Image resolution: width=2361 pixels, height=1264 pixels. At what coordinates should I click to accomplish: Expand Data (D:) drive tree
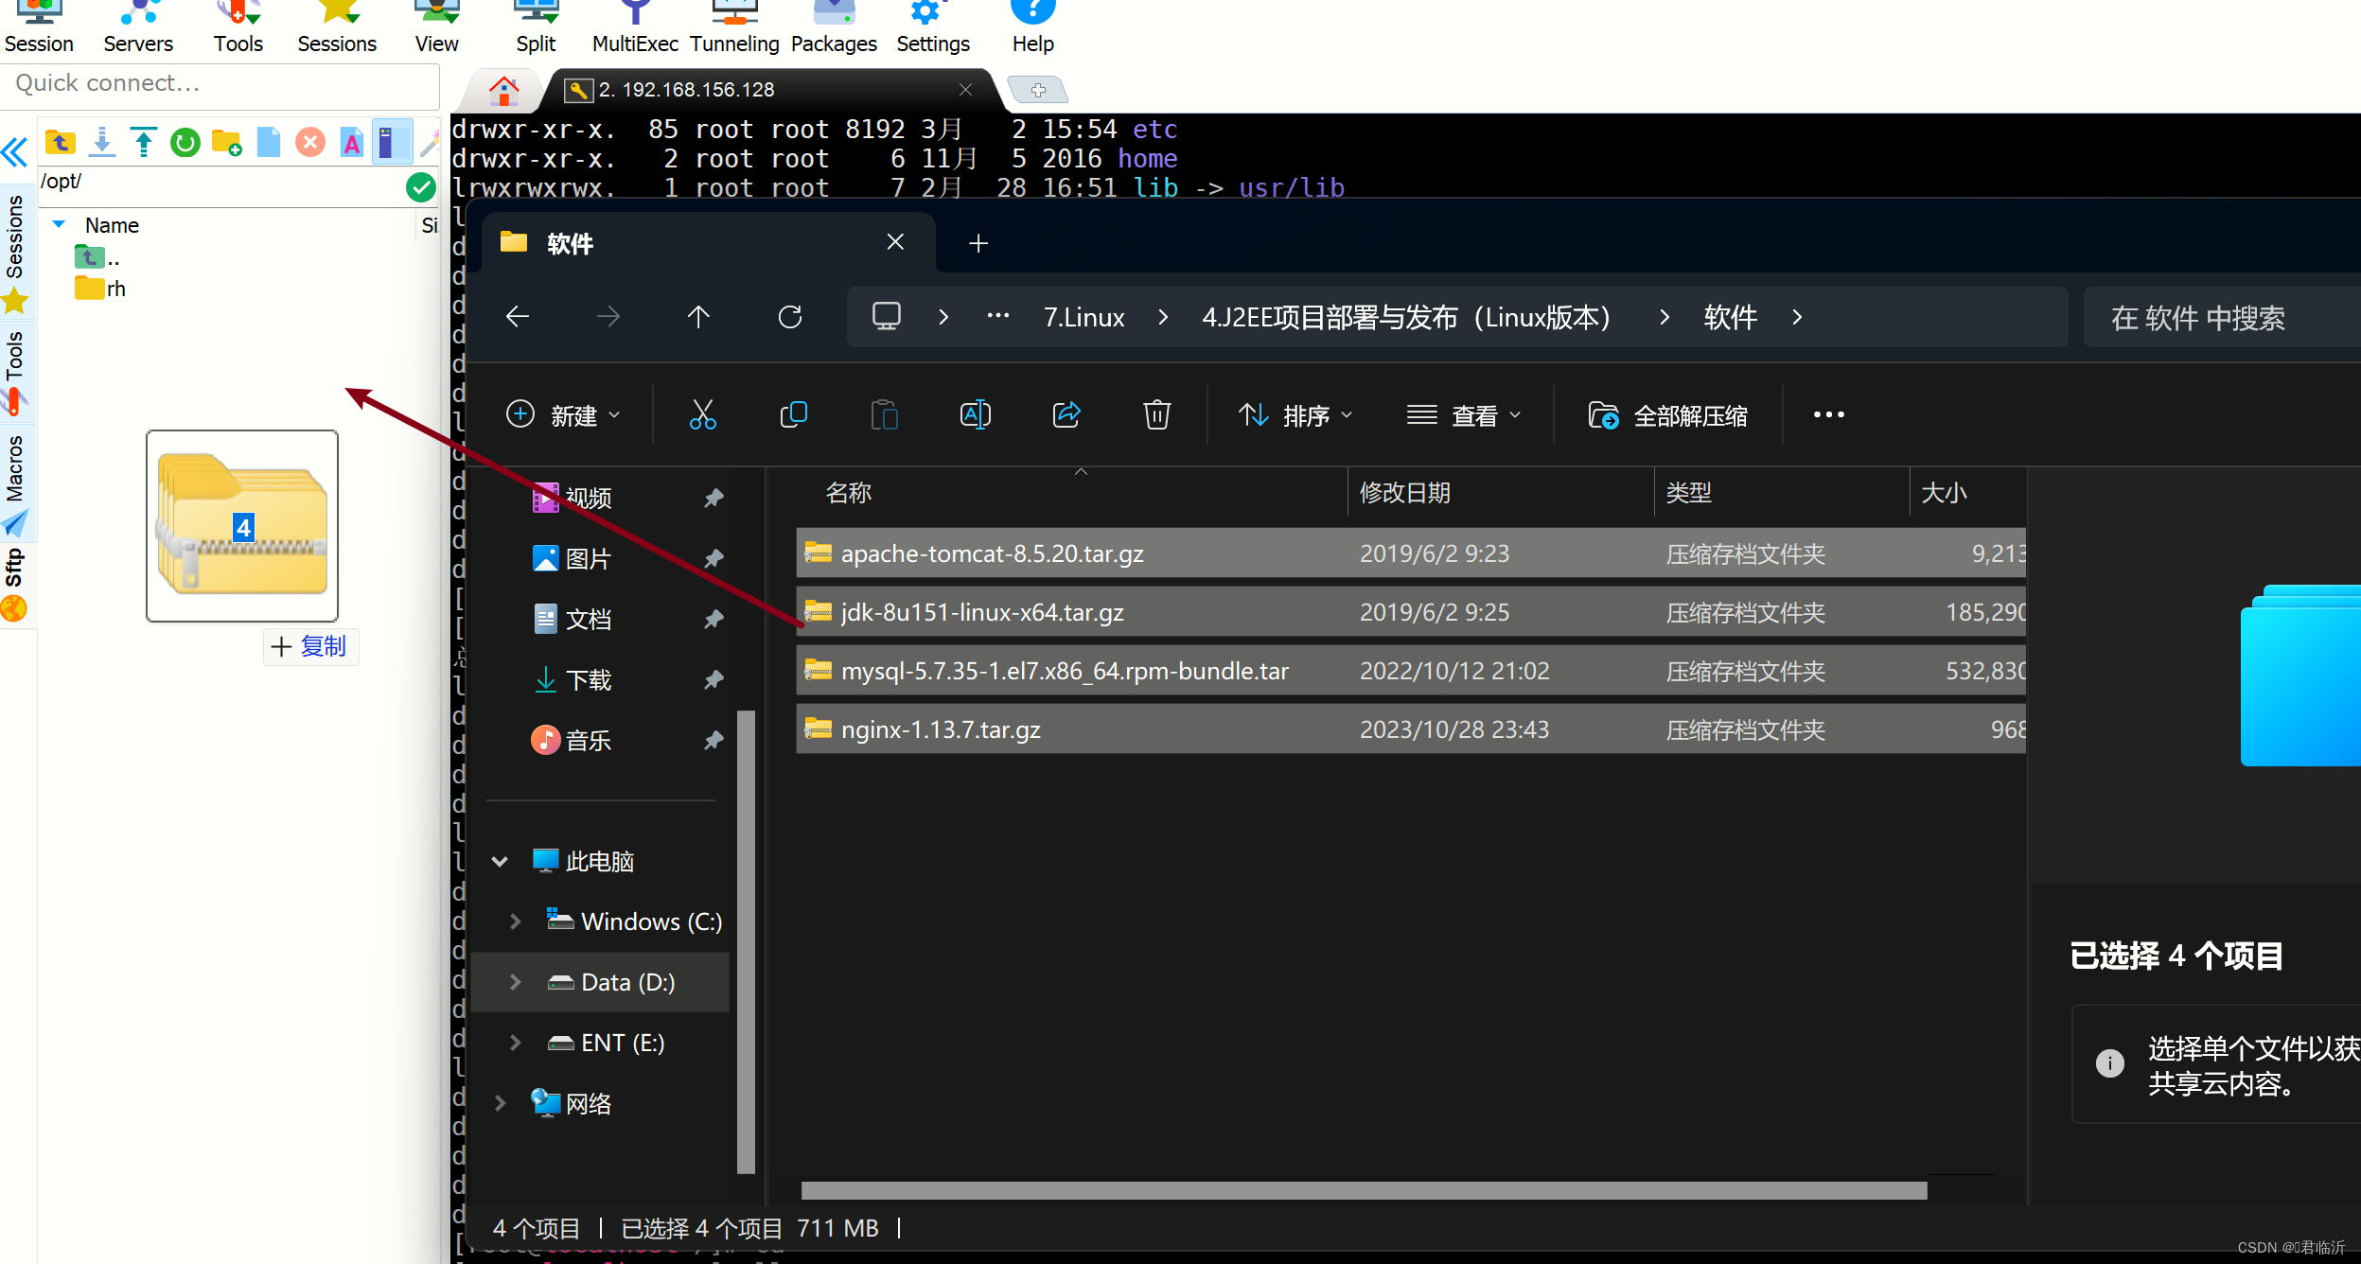(x=516, y=982)
